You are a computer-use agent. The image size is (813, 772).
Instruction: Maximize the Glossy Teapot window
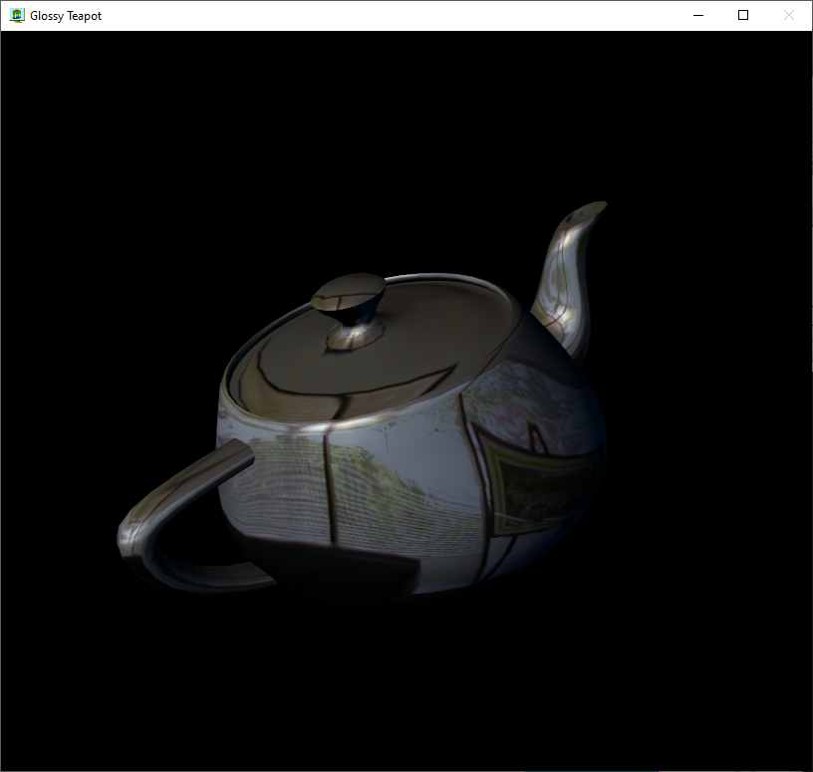tap(743, 16)
